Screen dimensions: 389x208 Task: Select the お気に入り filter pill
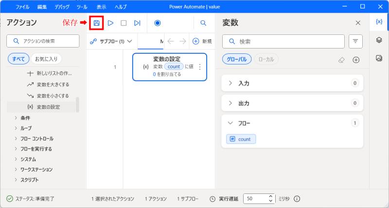click(46, 59)
